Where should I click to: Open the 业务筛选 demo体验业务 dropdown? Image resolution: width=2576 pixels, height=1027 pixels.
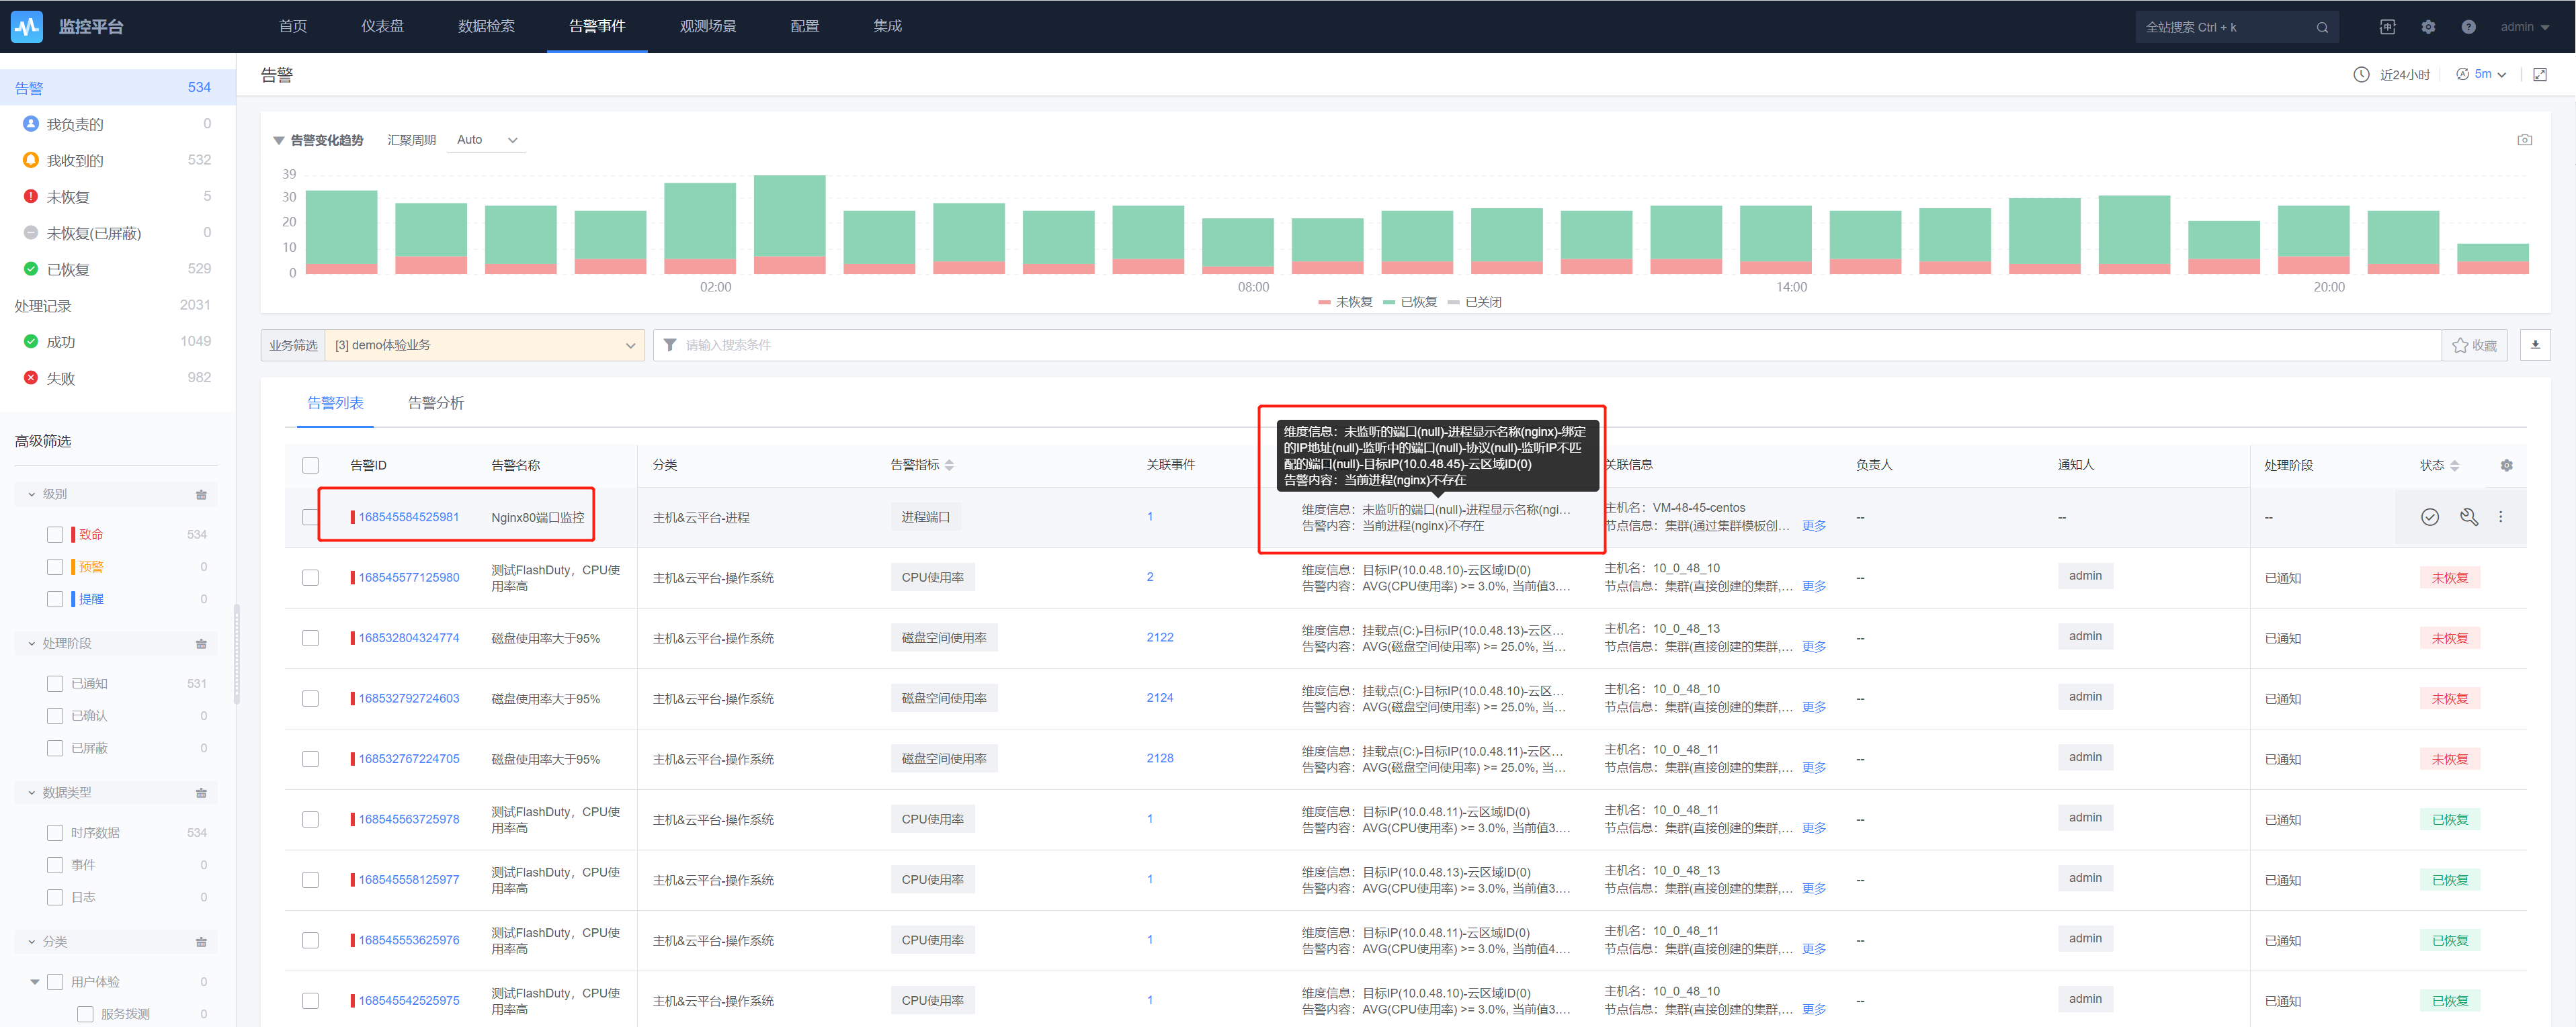484,345
